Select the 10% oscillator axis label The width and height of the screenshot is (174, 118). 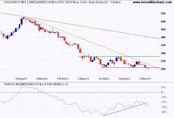pyautogui.click(x=164, y=88)
